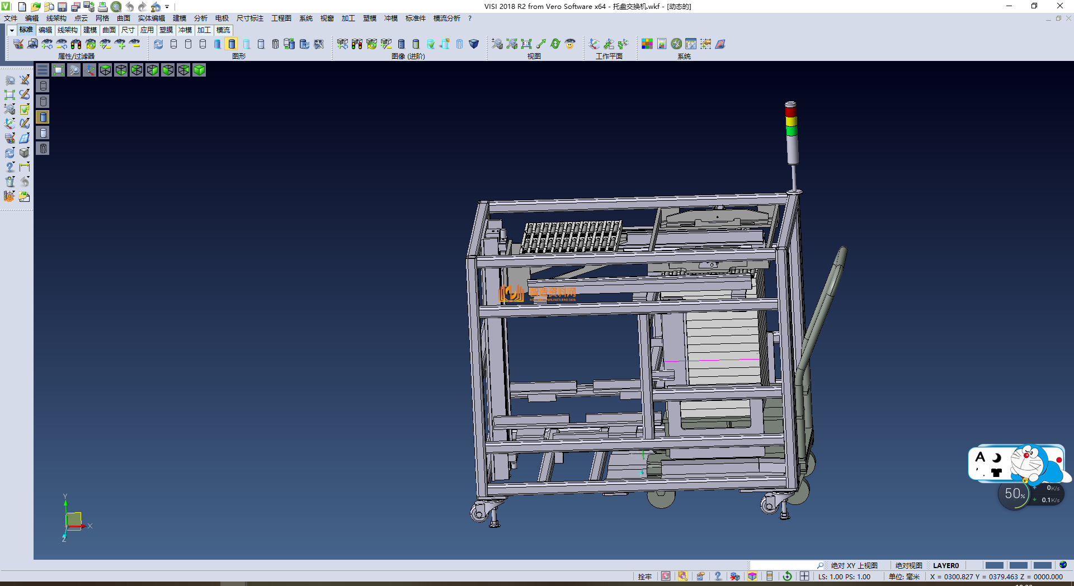The image size is (1074, 586).
Task: Click the search input field in status bar
Action: pyautogui.click(x=783, y=566)
